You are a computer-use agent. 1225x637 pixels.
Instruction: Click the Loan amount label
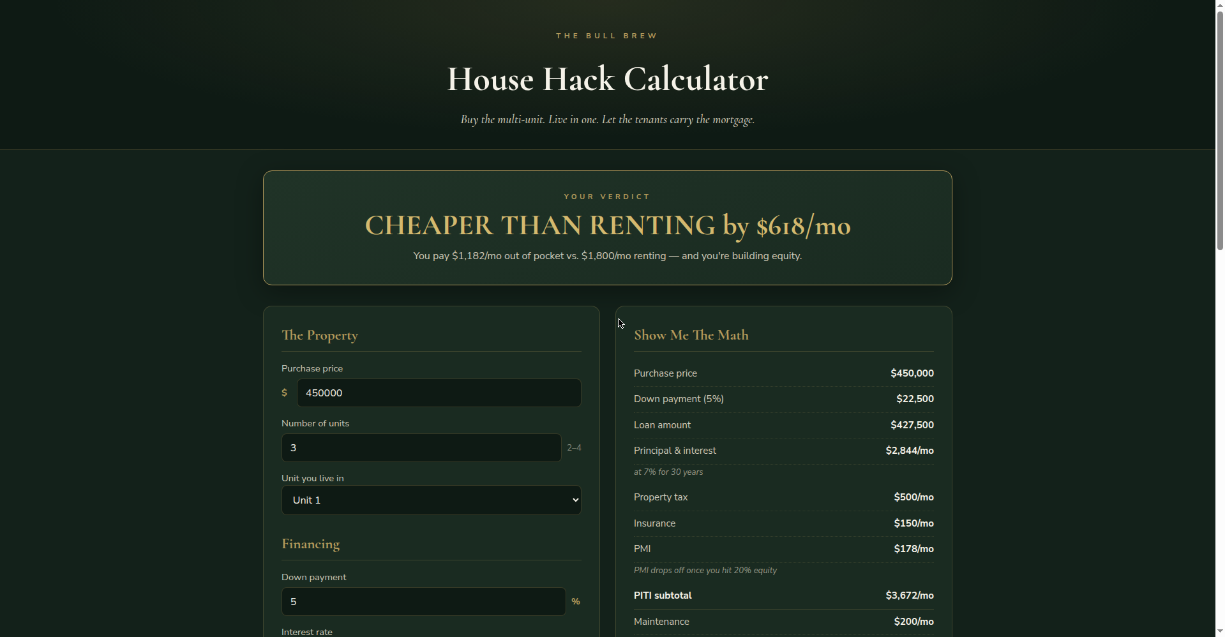click(x=662, y=425)
